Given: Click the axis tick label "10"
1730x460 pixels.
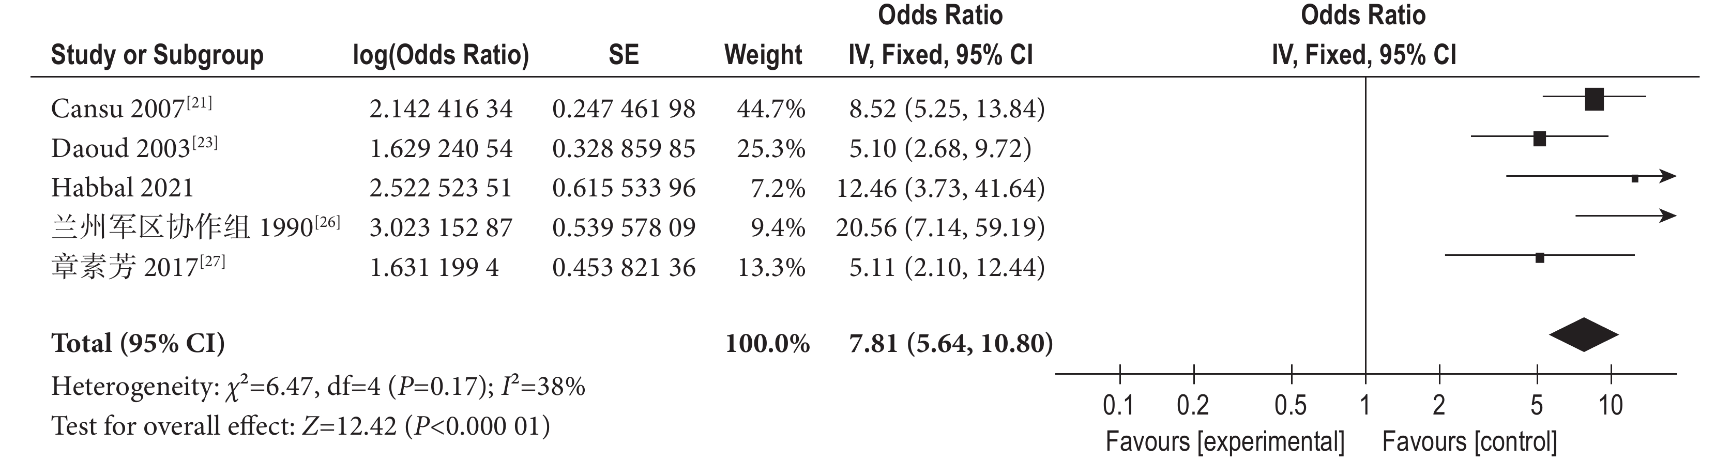Looking at the screenshot, I should [x=1611, y=406].
